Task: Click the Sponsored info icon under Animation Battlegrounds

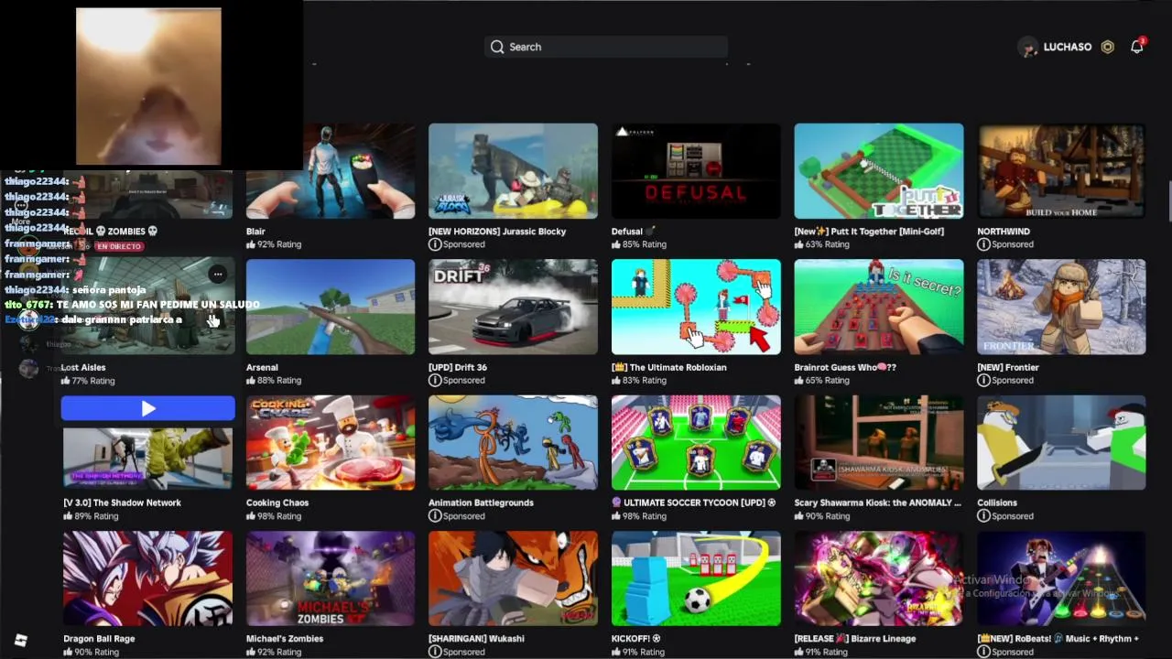Action: (435, 516)
